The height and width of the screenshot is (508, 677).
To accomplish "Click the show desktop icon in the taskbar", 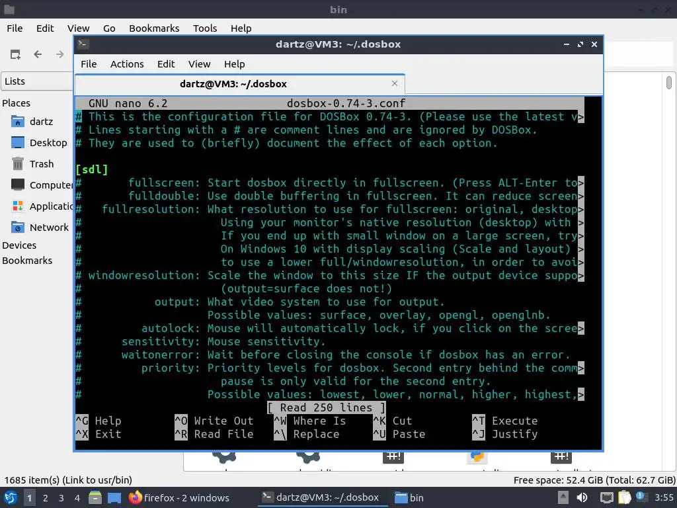I will (114, 497).
